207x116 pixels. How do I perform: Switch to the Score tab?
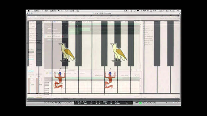74,98
